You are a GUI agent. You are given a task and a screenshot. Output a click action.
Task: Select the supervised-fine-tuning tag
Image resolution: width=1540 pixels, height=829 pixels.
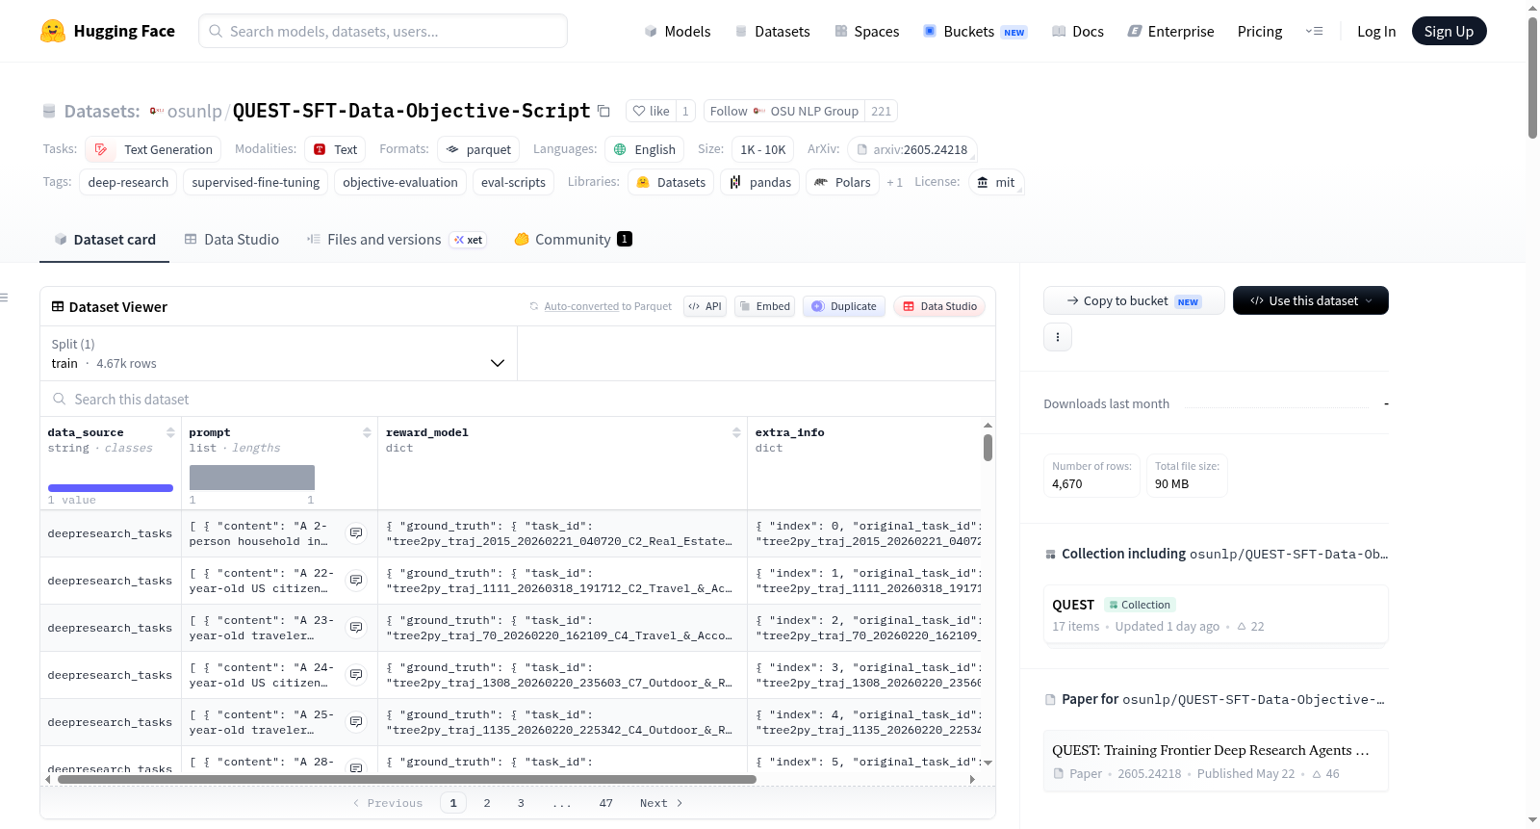[x=256, y=182]
